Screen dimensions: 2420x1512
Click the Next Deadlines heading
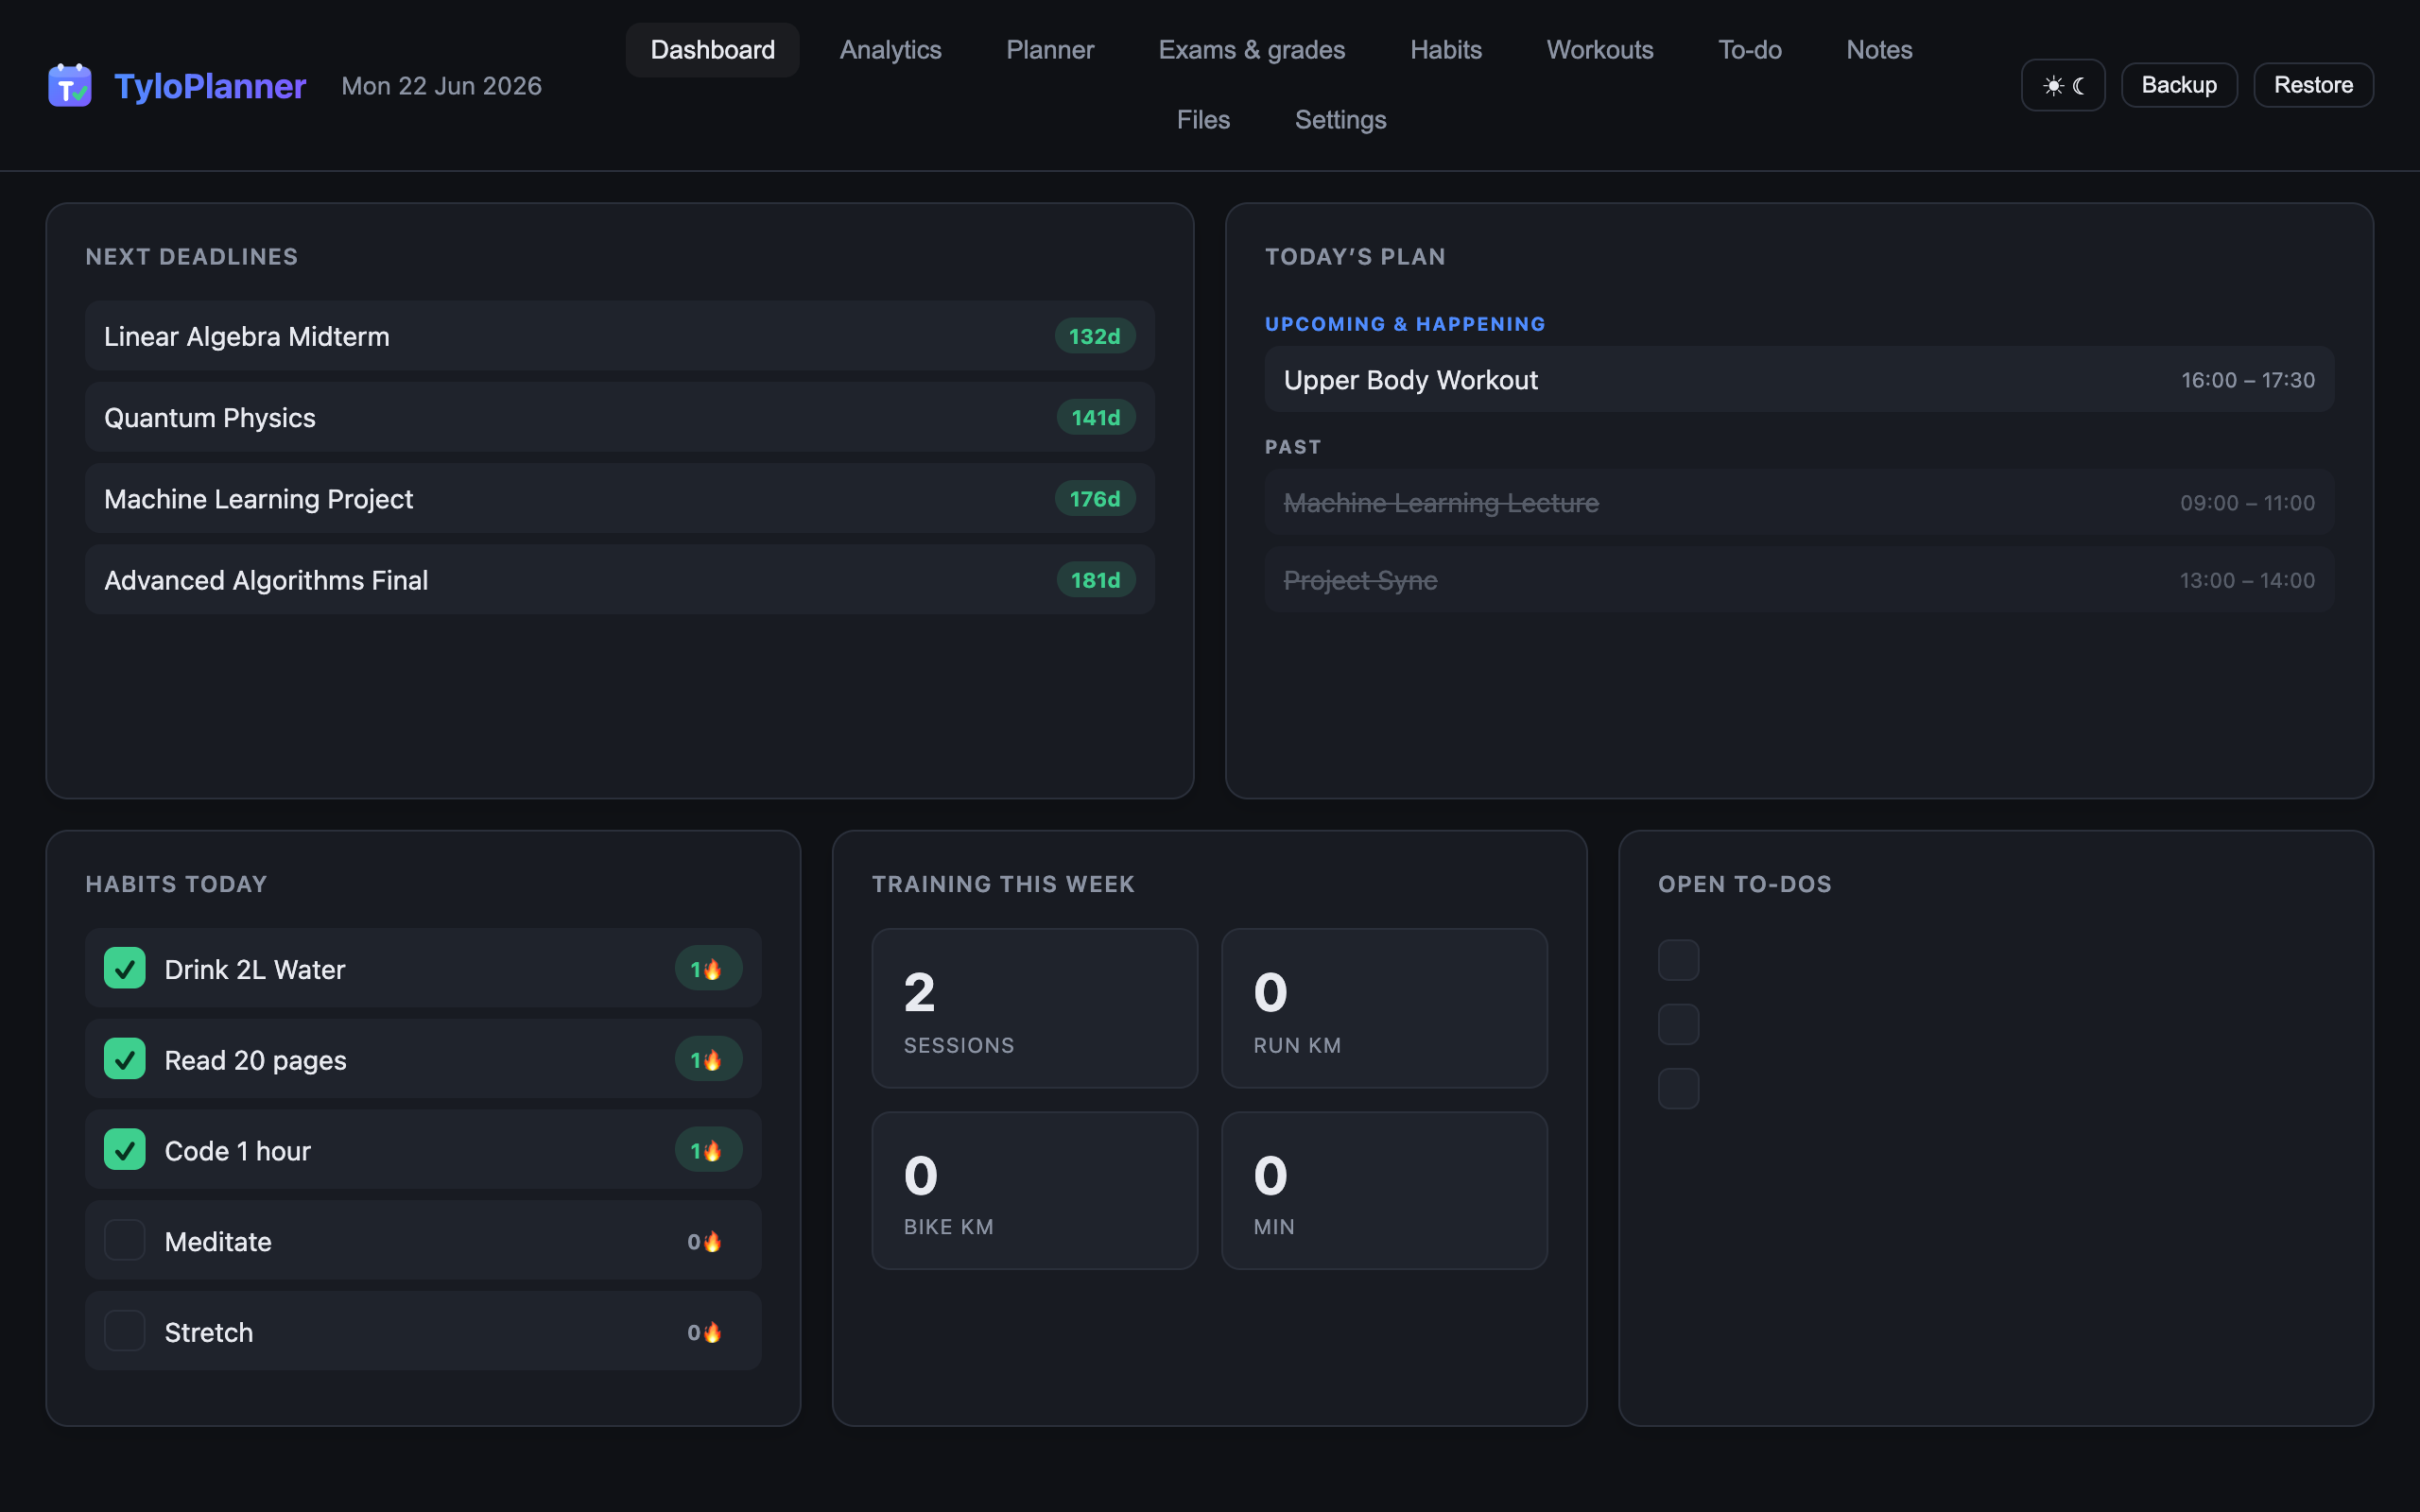pos(192,257)
